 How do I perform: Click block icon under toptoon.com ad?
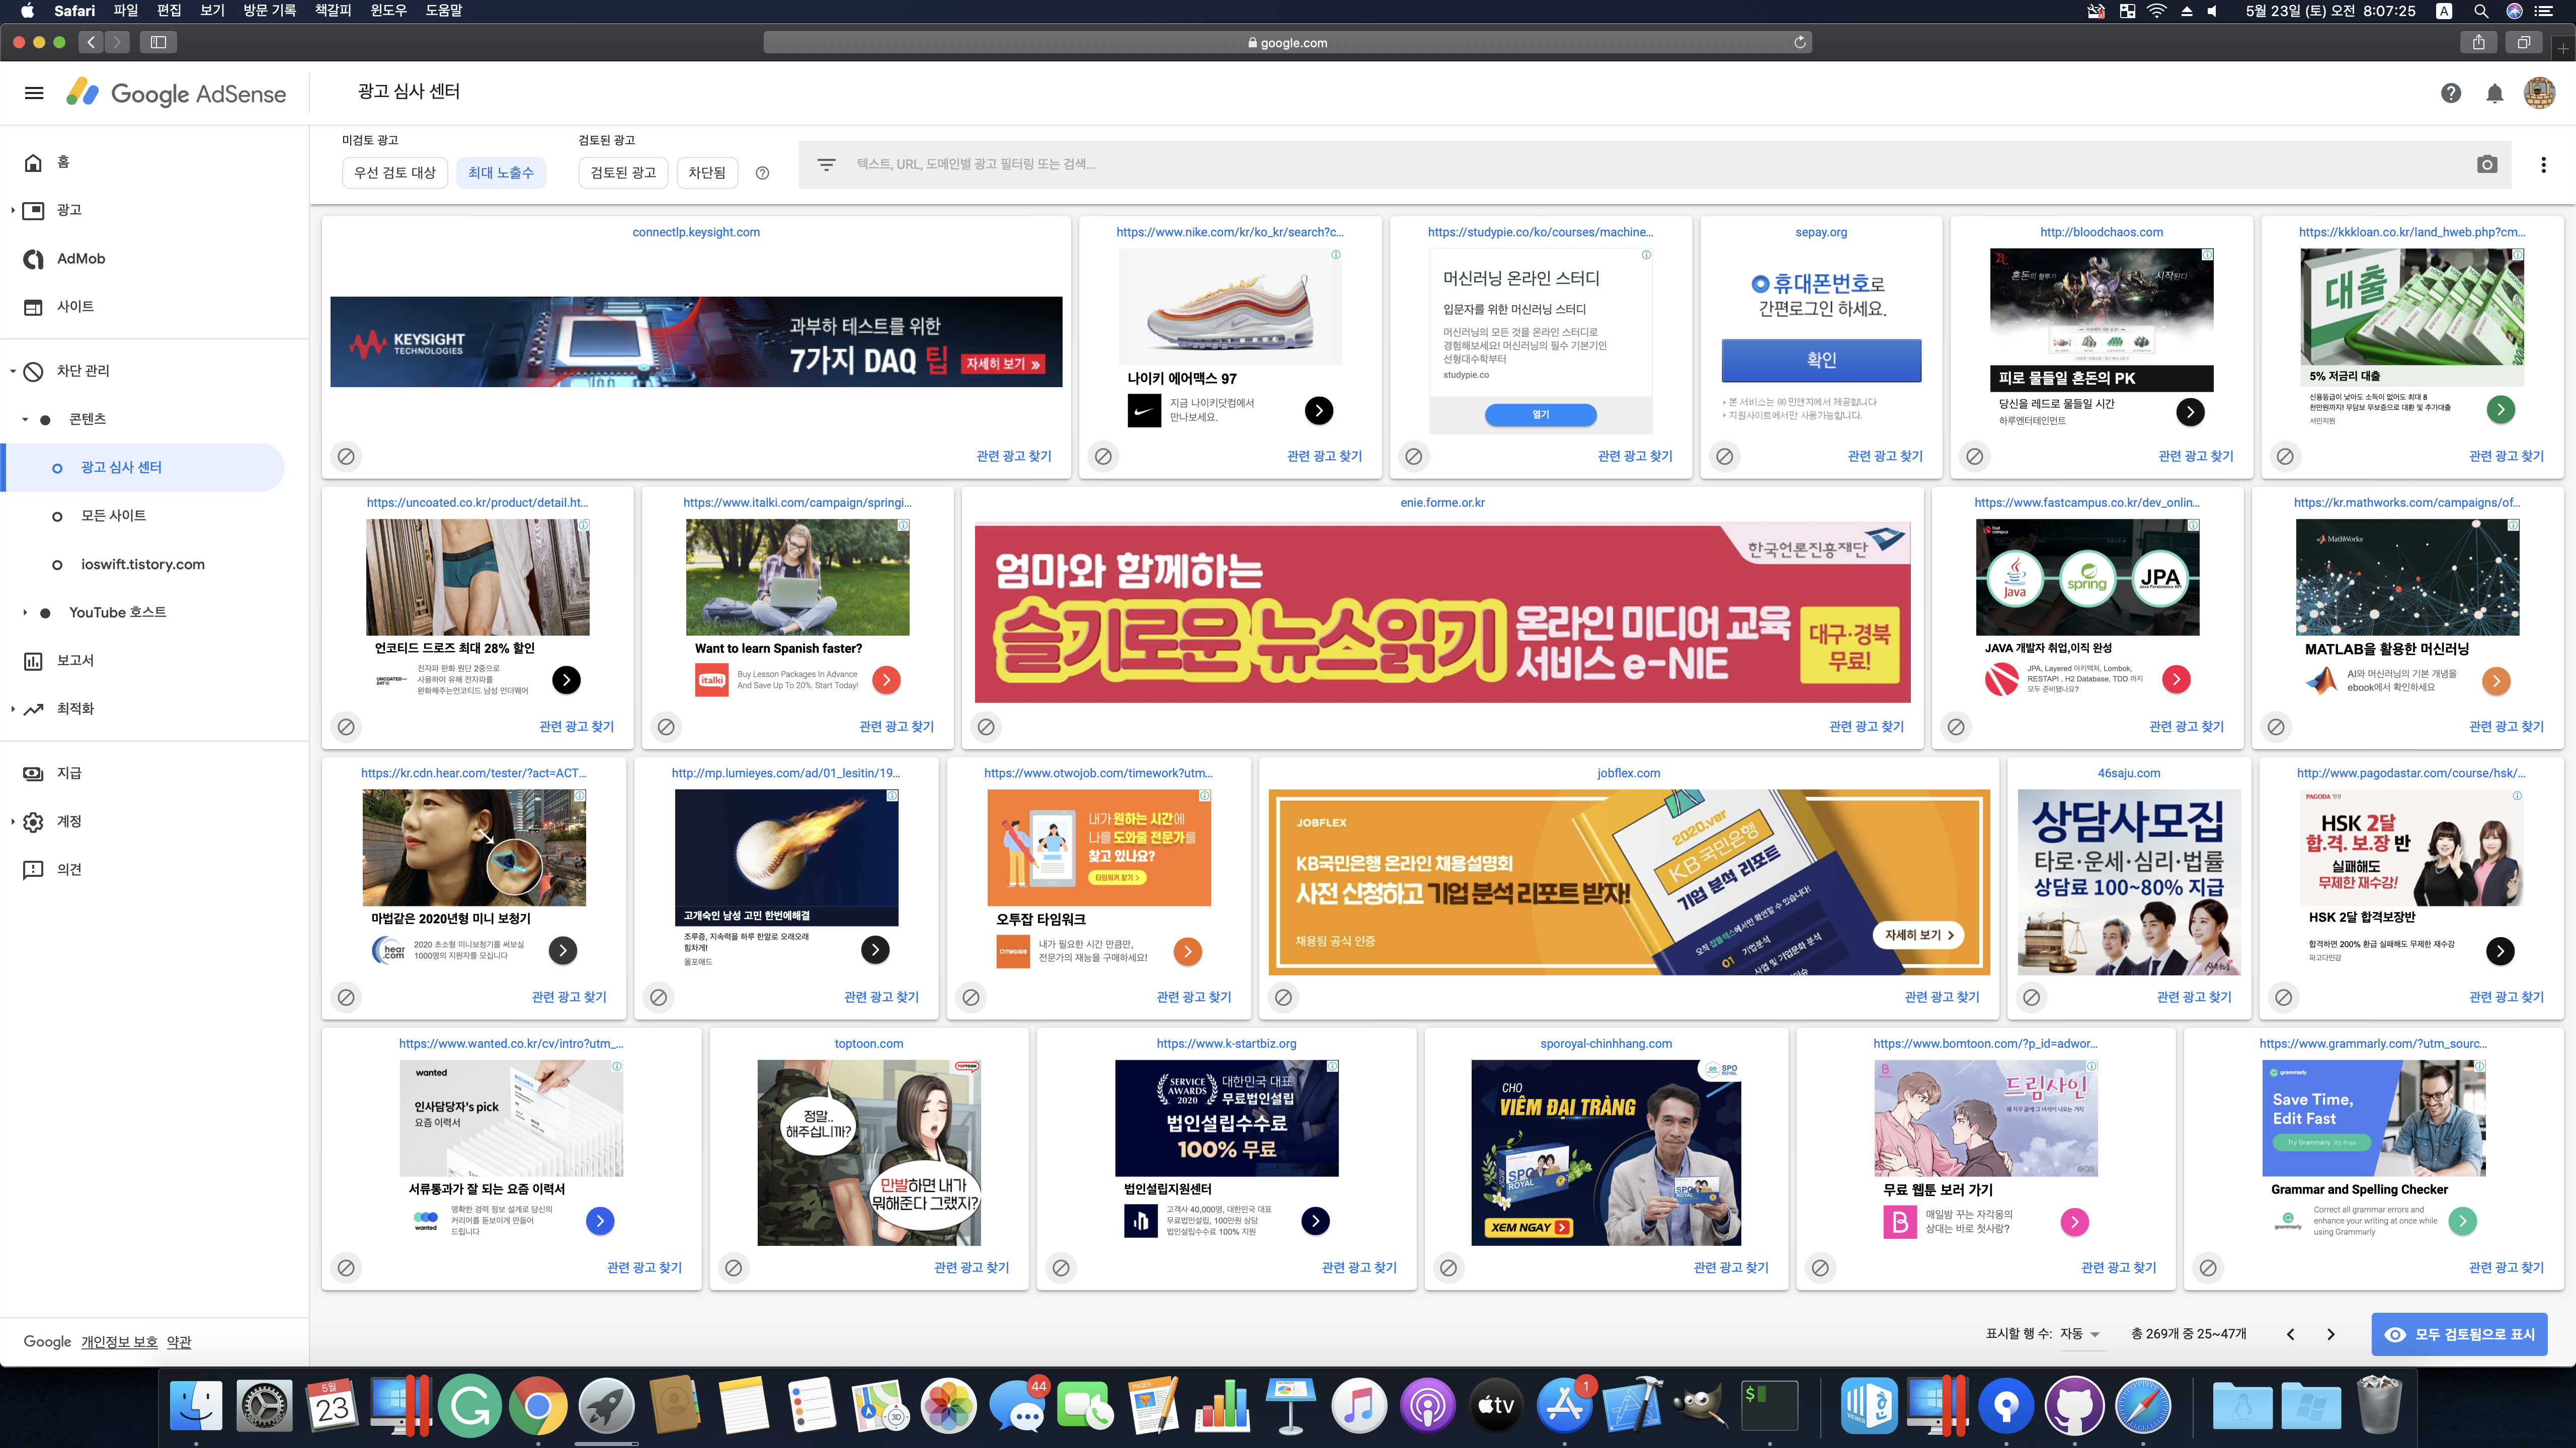click(x=733, y=1267)
